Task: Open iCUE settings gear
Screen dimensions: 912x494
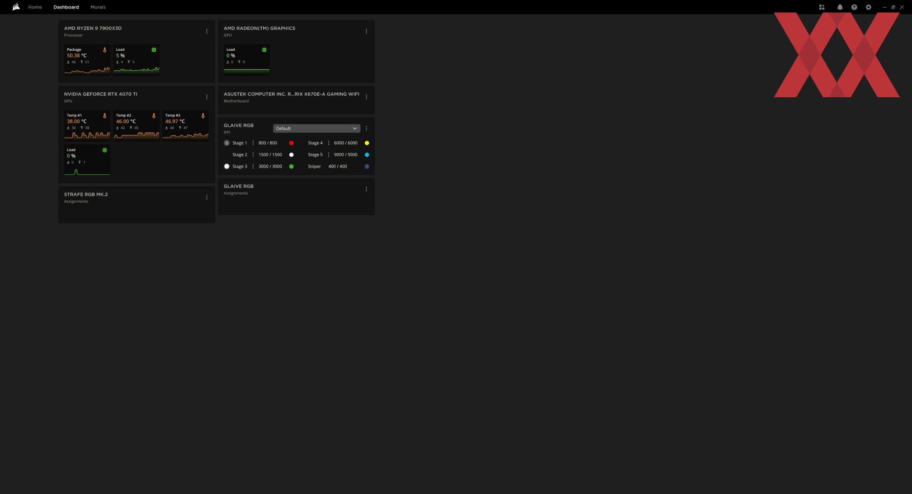Action: click(x=868, y=7)
